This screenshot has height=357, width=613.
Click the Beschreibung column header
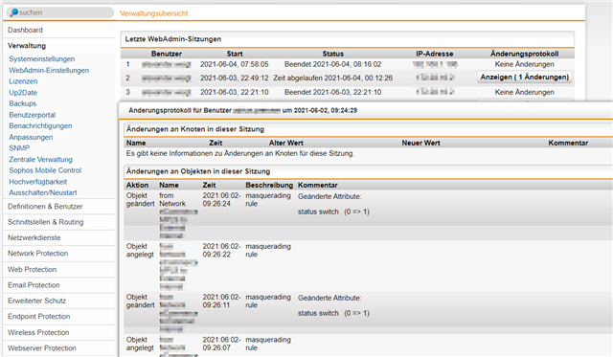click(x=269, y=185)
